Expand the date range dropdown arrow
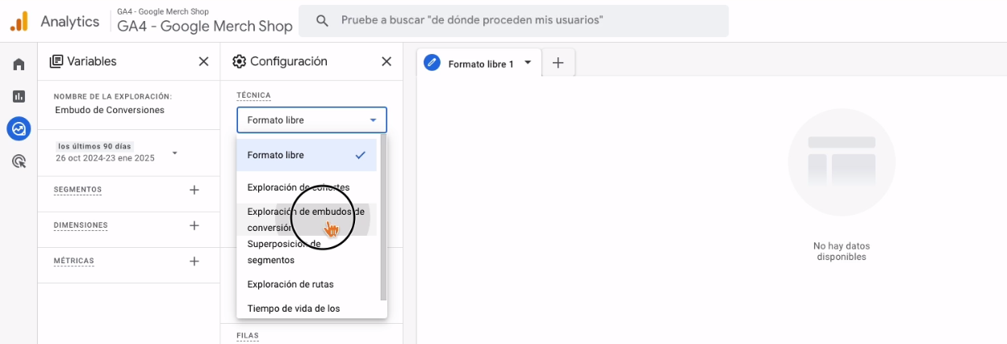 [175, 153]
